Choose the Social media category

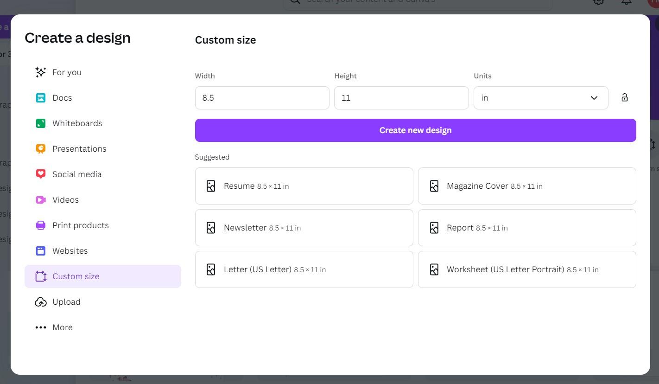click(103, 174)
